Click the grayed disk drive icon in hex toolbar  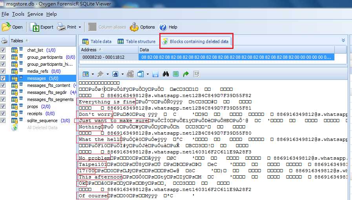130,74
